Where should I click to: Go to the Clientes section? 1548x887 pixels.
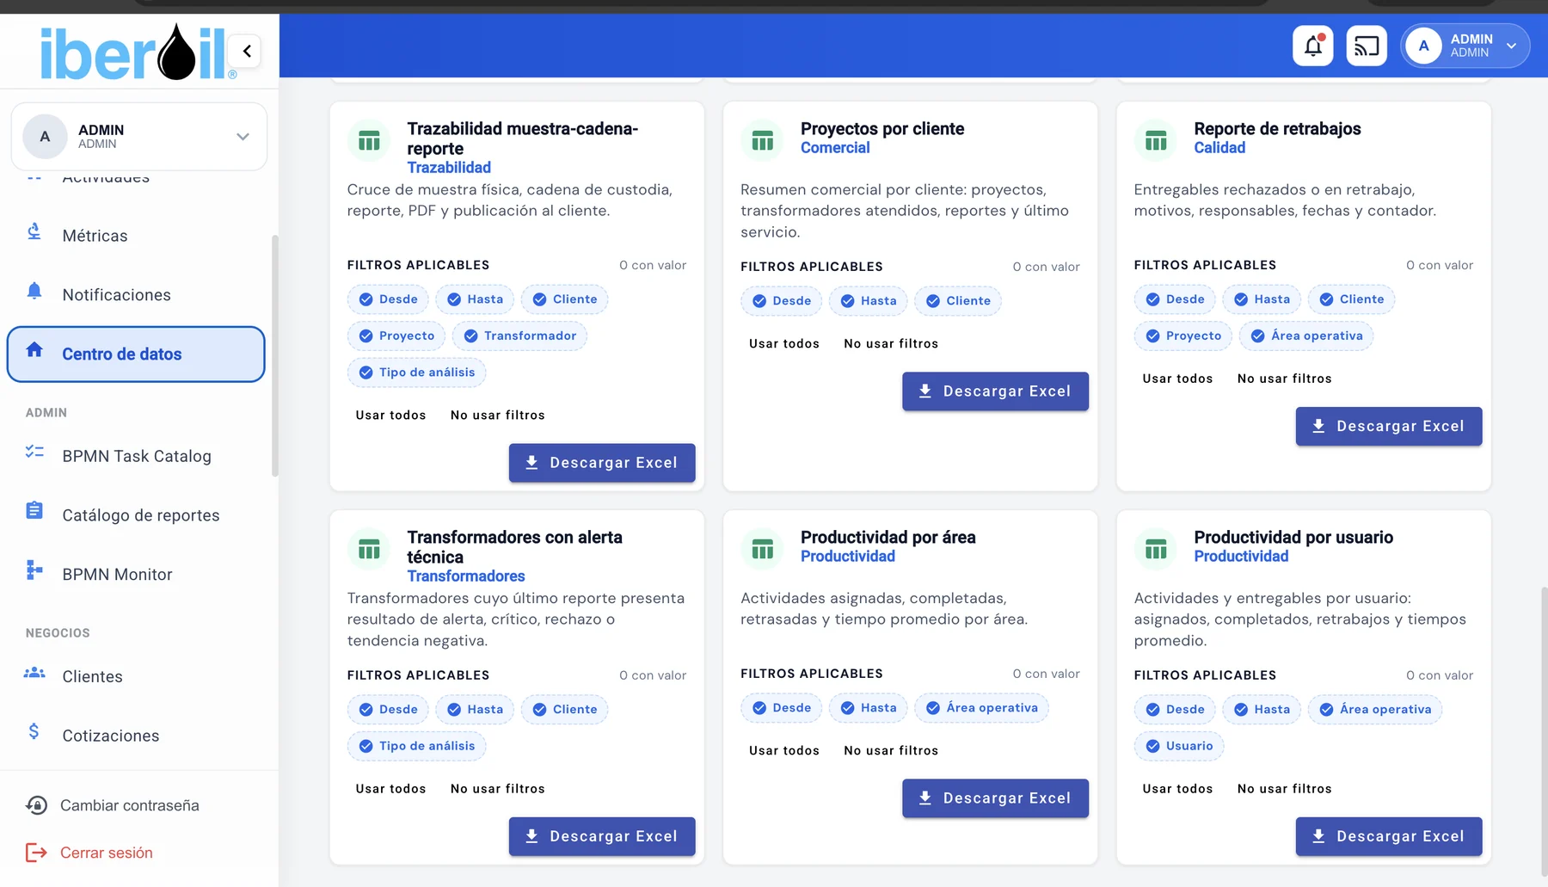pos(92,676)
